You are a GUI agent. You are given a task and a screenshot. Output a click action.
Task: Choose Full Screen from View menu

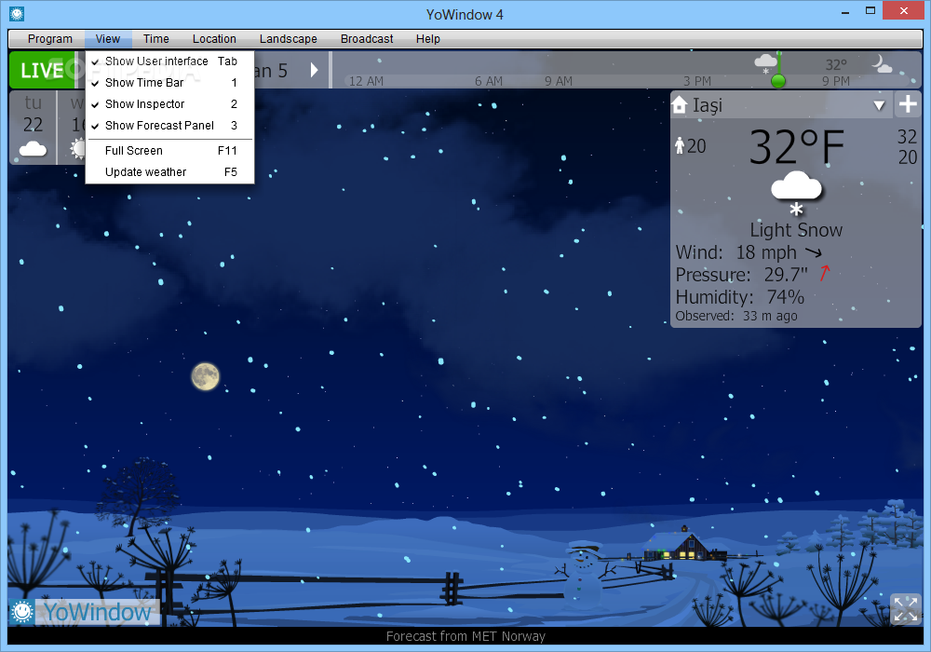(169, 150)
